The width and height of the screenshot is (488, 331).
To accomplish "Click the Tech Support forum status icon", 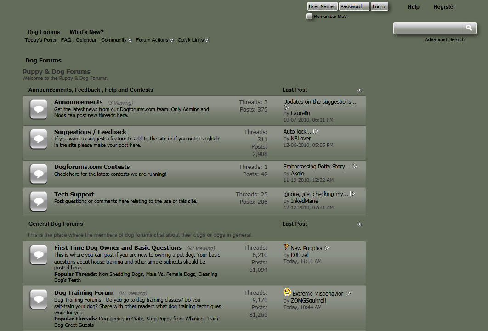I will click(39, 202).
